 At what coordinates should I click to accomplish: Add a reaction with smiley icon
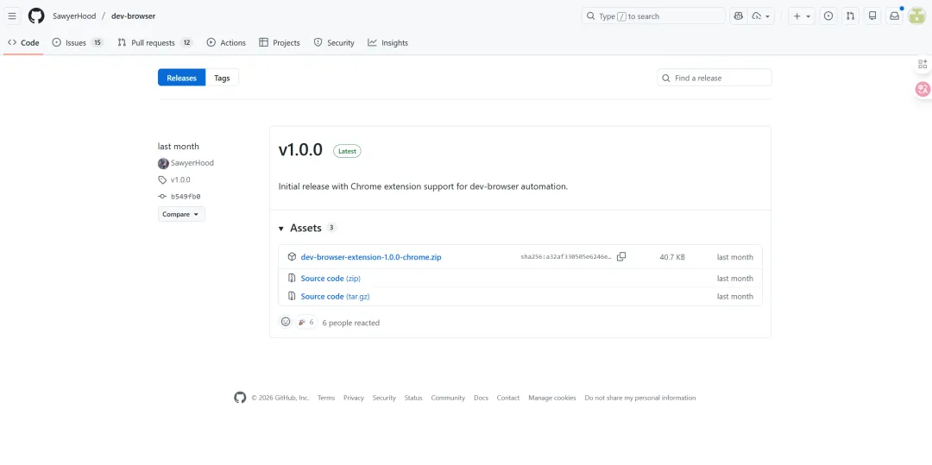pos(286,322)
